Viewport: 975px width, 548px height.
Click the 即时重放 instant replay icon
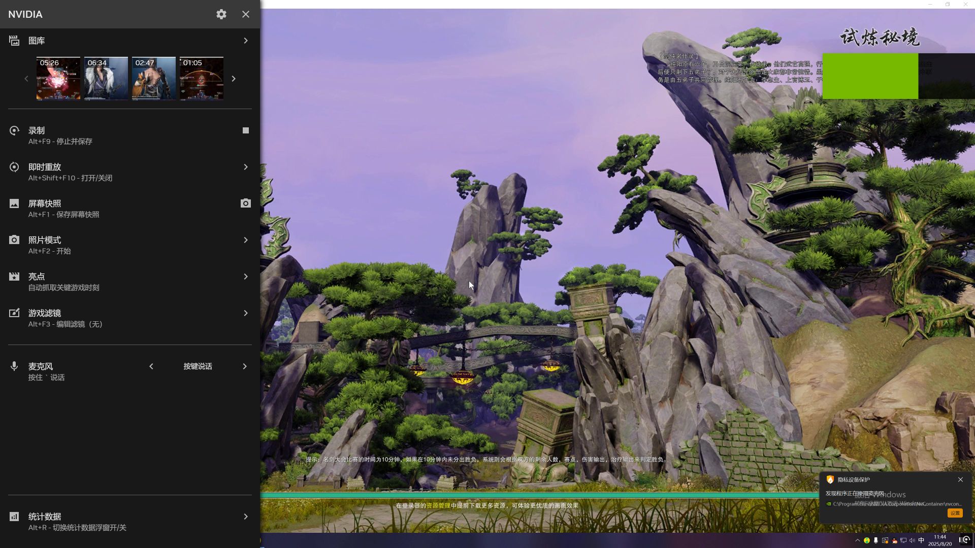[14, 167]
